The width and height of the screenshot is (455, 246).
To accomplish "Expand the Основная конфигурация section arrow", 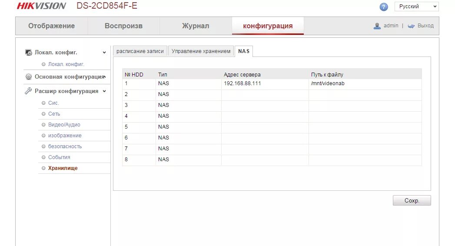I will (104, 76).
